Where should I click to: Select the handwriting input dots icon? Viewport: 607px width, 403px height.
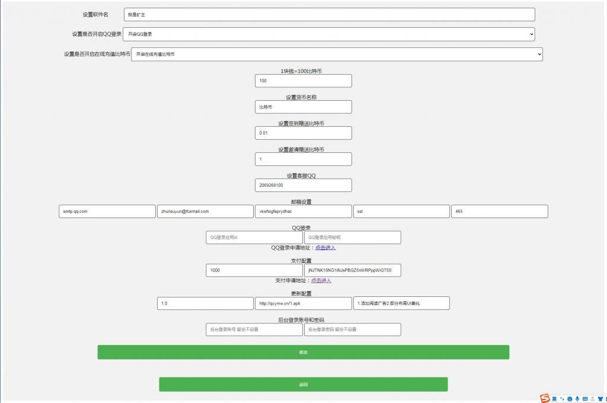coord(562,398)
